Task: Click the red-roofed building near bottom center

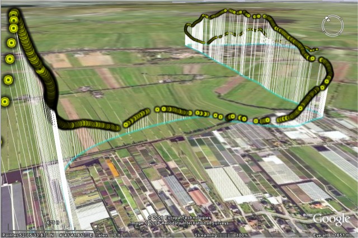Action: tap(199, 197)
